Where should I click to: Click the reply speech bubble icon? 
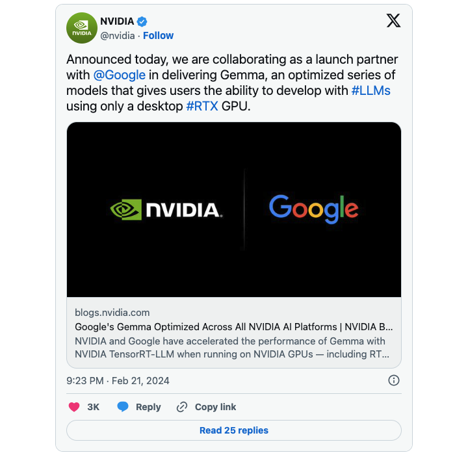[x=123, y=407]
